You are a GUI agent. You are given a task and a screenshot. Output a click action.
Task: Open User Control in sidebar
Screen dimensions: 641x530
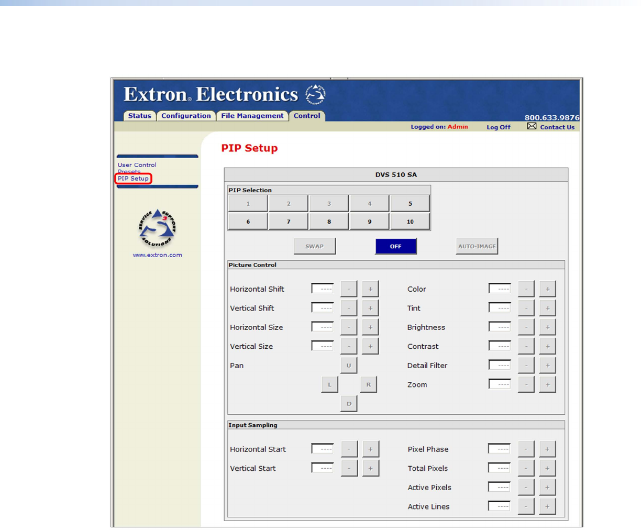point(137,165)
